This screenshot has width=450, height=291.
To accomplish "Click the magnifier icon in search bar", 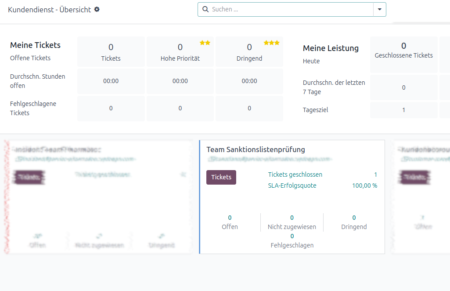I will point(205,9).
